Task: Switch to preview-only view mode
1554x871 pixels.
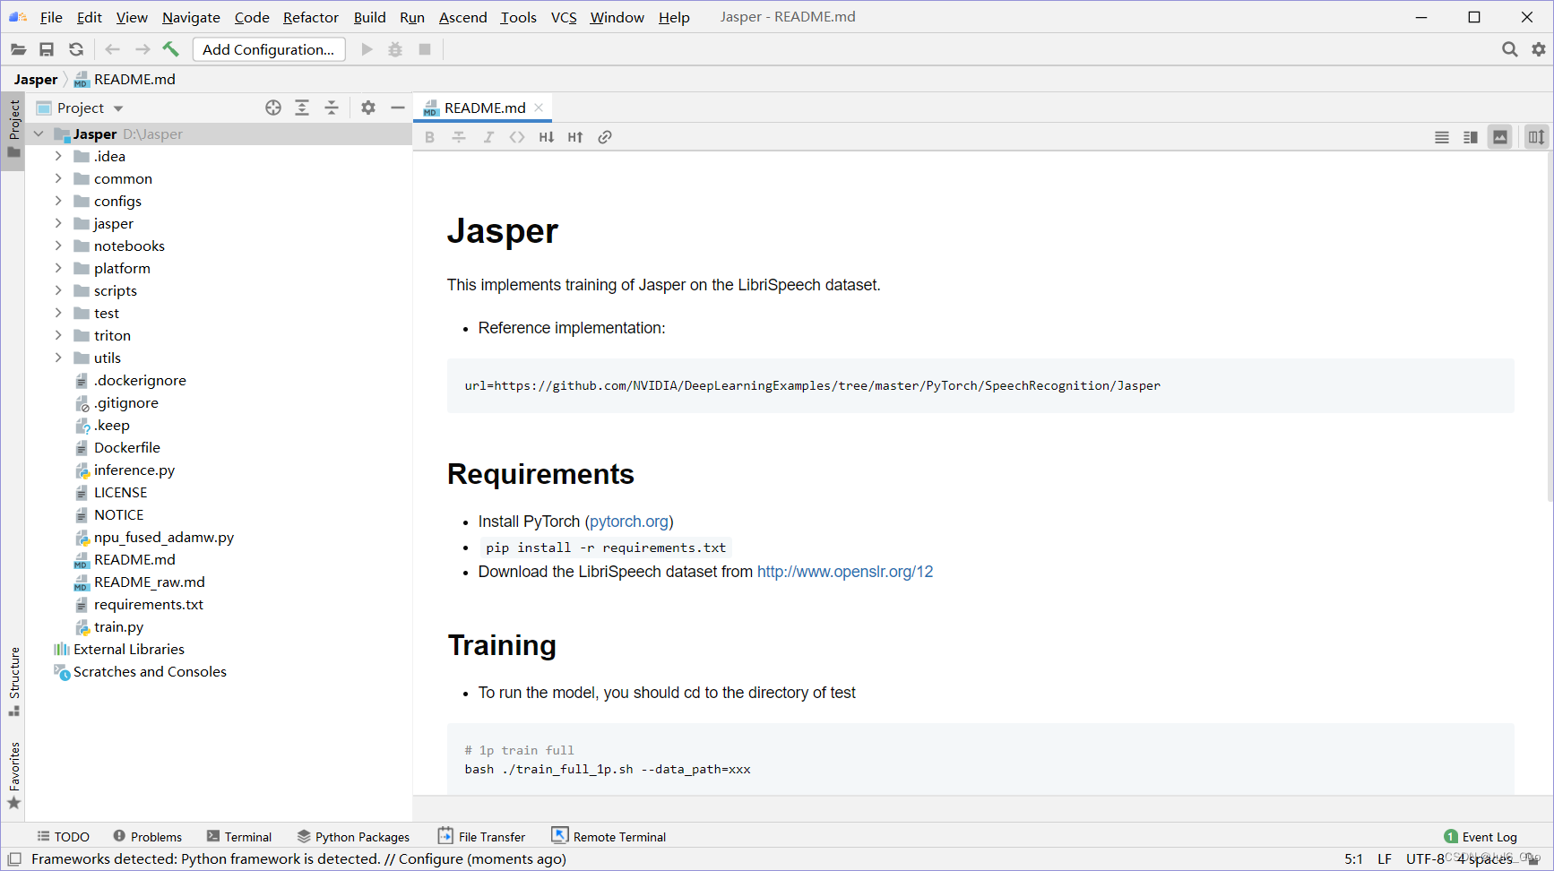Action: tap(1500, 137)
